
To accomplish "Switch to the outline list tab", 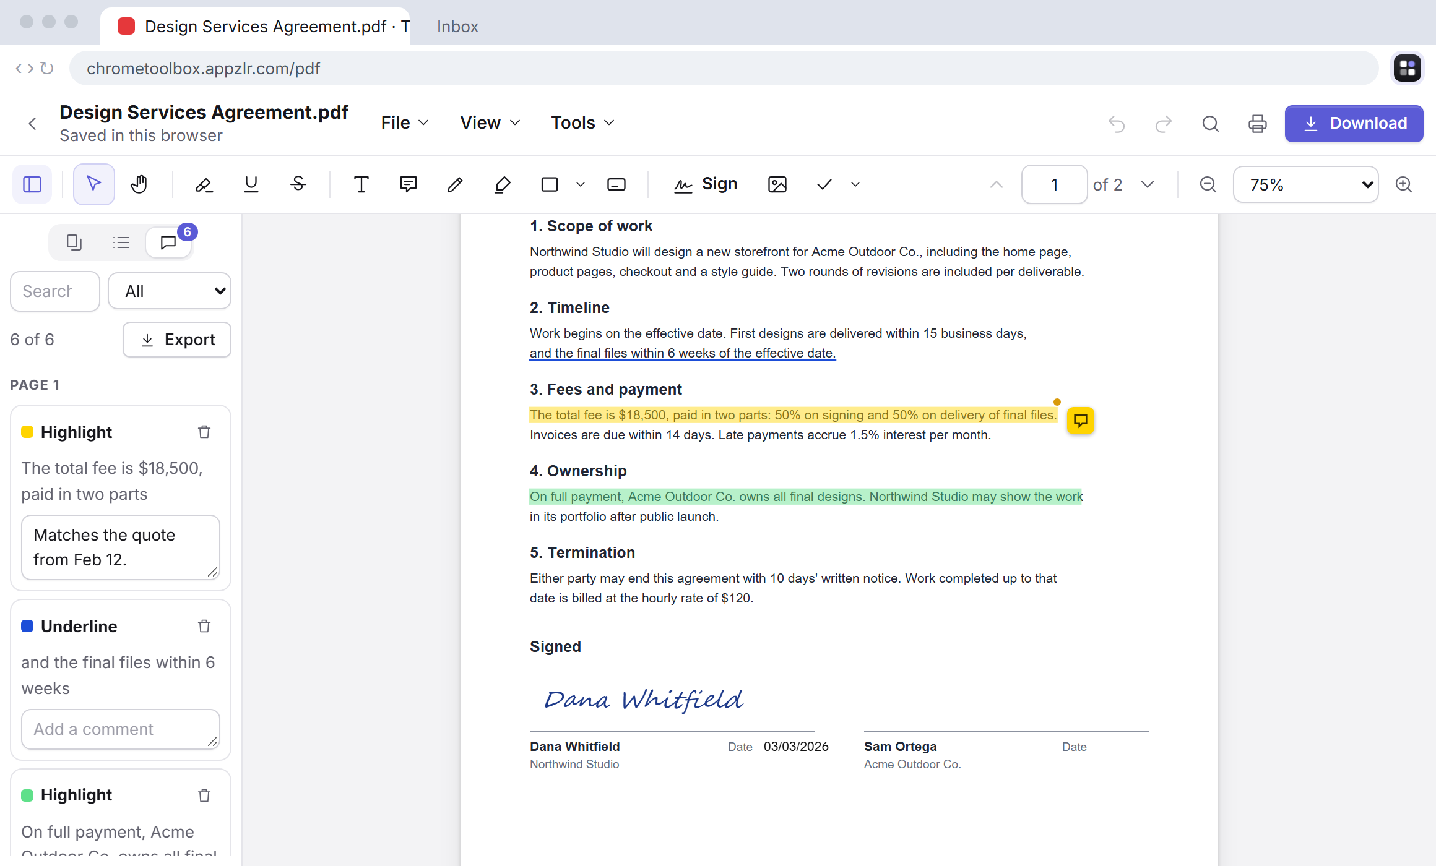I will [x=121, y=242].
